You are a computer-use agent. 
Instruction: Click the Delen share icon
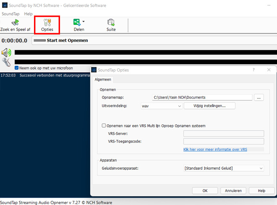coord(77,22)
